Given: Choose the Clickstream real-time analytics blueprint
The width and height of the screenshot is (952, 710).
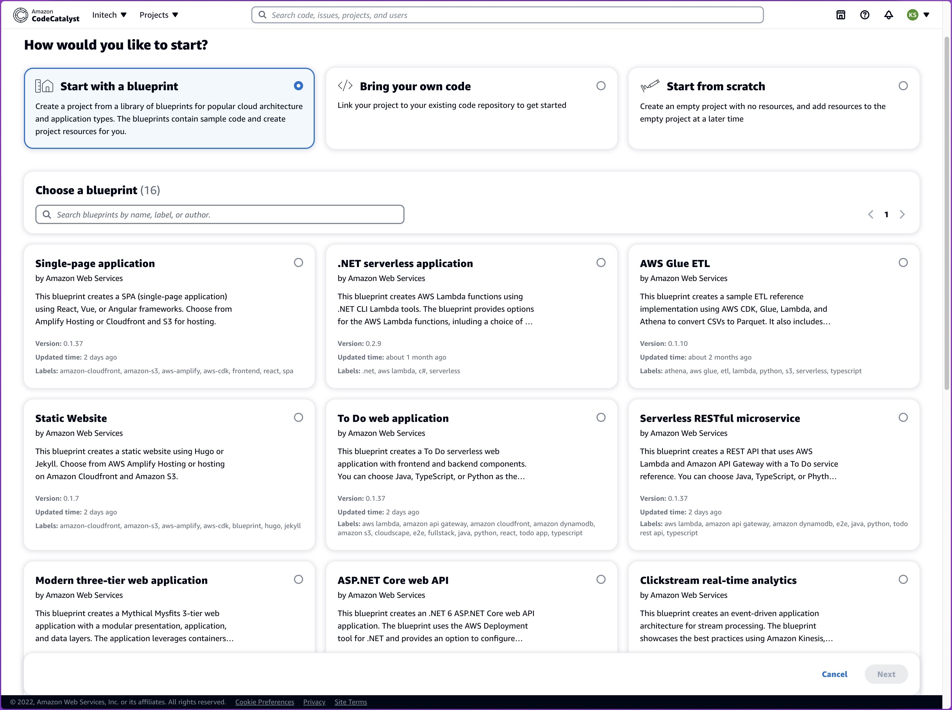Looking at the screenshot, I should click(x=903, y=579).
